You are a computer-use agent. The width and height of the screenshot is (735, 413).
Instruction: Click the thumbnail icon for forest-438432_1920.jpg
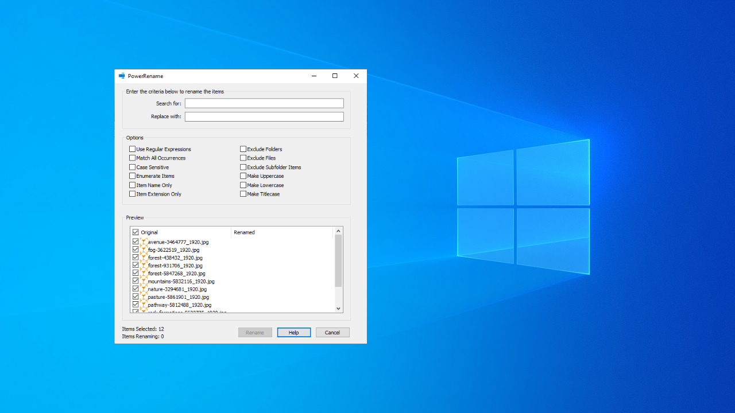(x=143, y=258)
